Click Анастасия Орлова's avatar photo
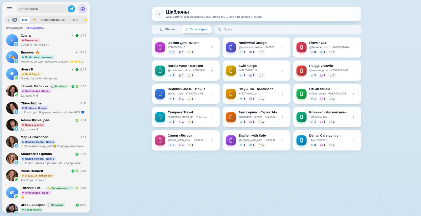Image resolution: width=421 pixels, height=216 pixels. pos(12,159)
